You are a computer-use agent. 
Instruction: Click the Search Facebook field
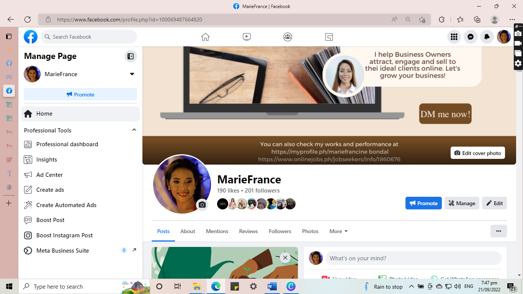pos(89,37)
